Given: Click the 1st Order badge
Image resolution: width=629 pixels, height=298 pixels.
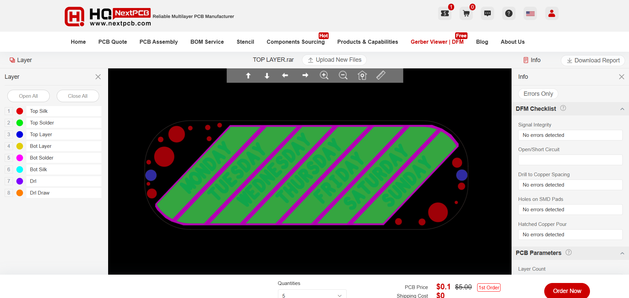Looking at the screenshot, I should (489, 287).
